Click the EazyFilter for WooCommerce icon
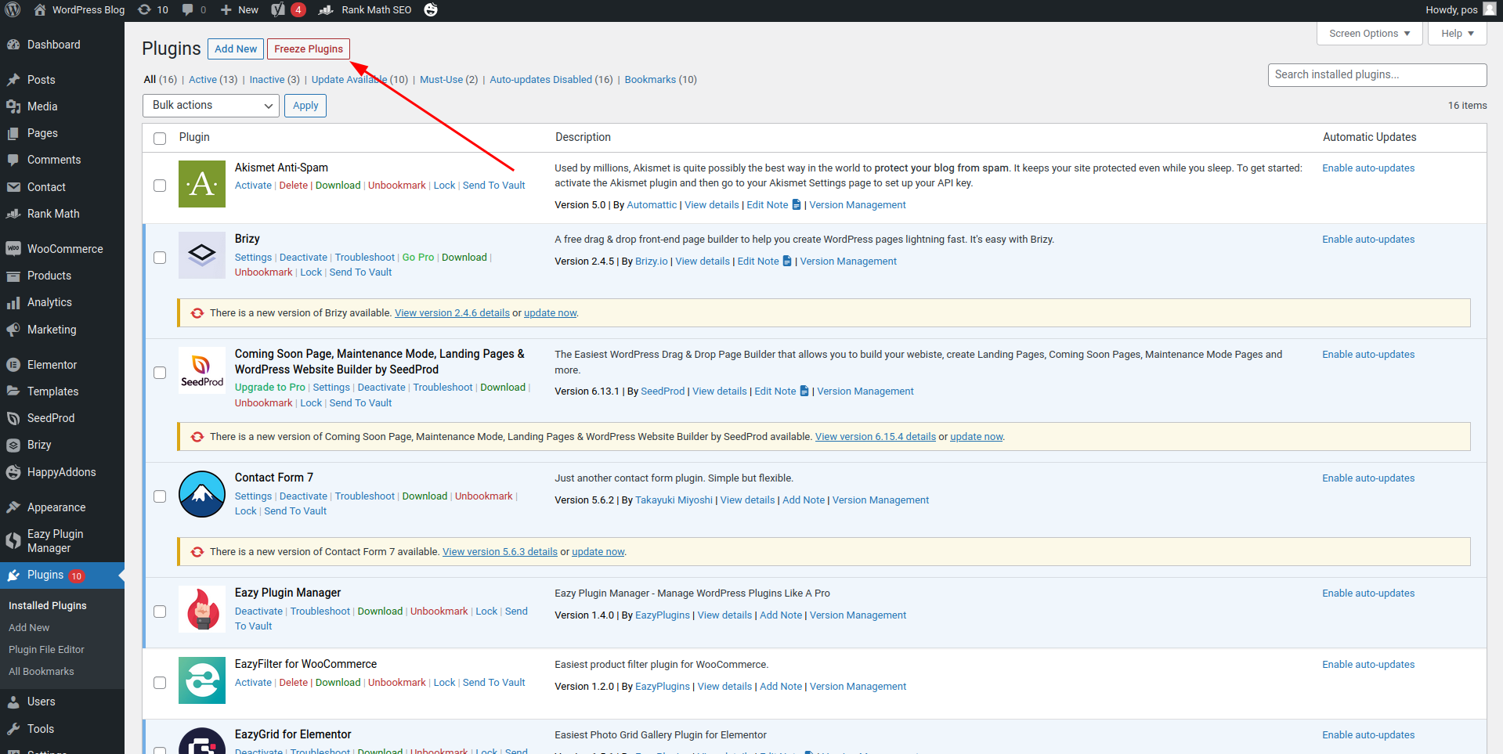Viewport: 1503px width, 754px height. click(202, 680)
